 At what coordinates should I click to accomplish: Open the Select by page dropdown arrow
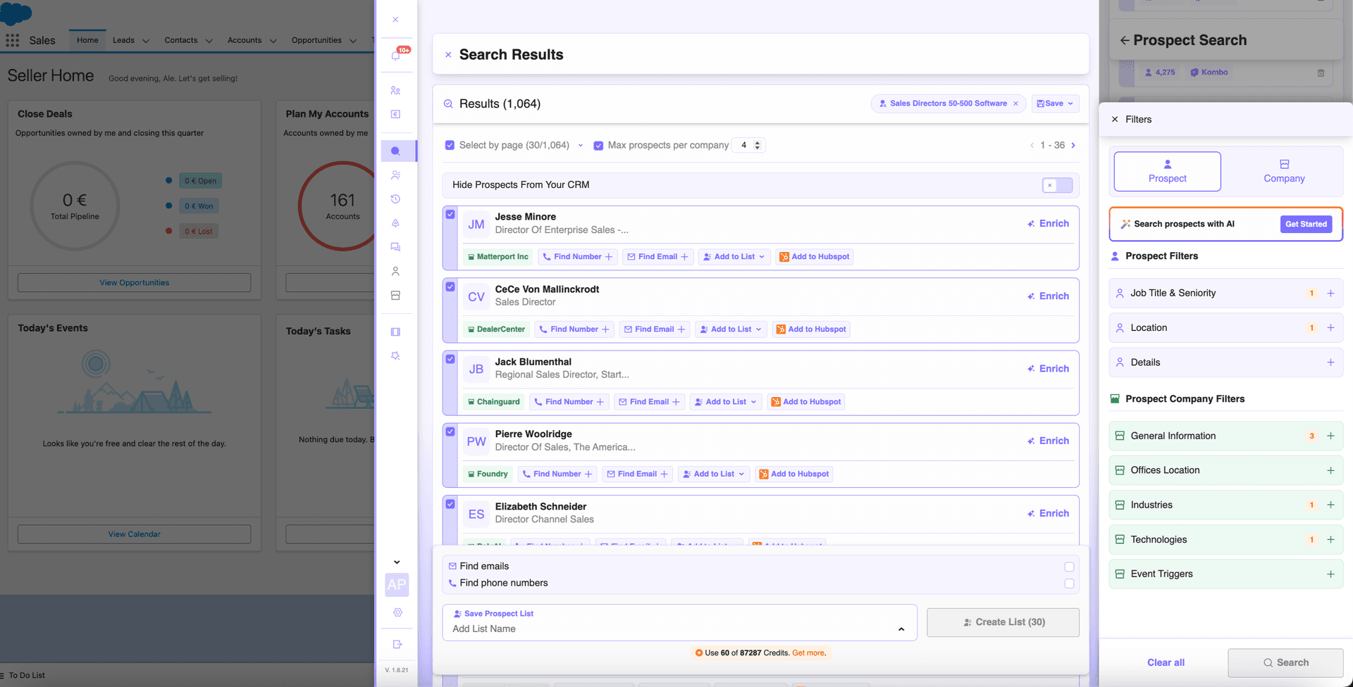(x=581, y=145)
